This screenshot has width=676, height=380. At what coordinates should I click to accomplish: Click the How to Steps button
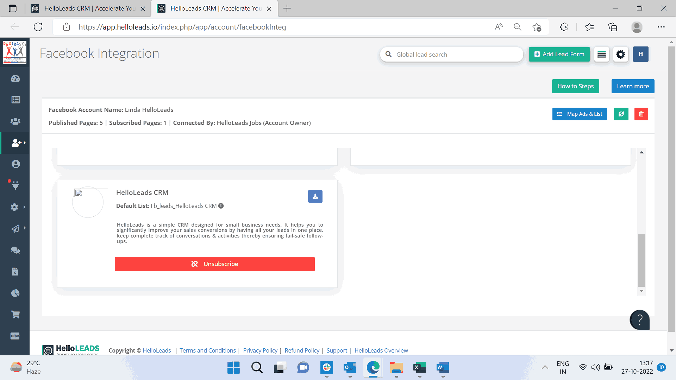tap(575, 86)
